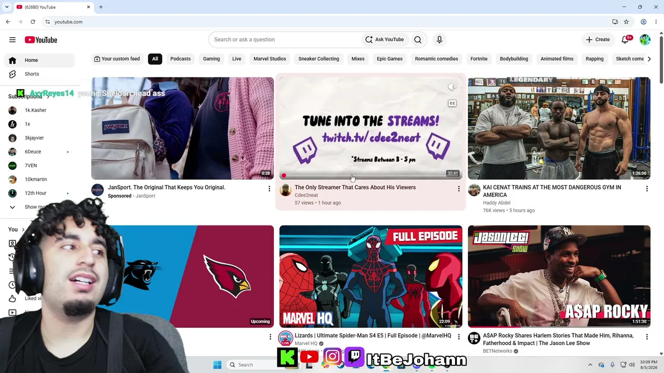Viewport: 664px width, 373px height.
Task: Open the notifications bell
Action: coord(626,39)
